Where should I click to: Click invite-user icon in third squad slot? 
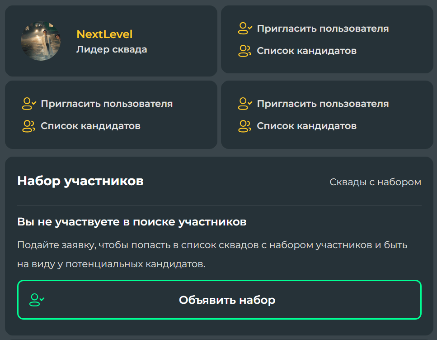tap(28, 104)
